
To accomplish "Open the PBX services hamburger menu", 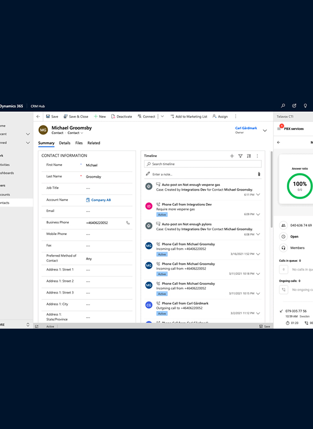I will pyautogui.click(x=279, y=129).
